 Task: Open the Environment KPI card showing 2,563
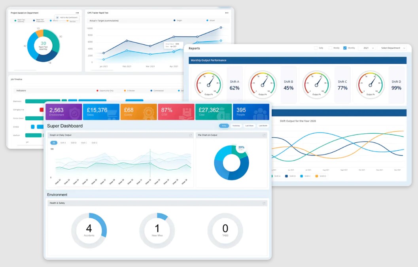(64, 112)
